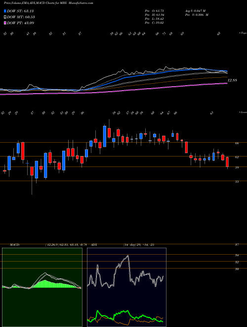Select the 'DOW PT: 43.09' legend text
Image resolution: width=247 pixels, height=327 pixels.
pyautogui.click(x=20, y=23)
